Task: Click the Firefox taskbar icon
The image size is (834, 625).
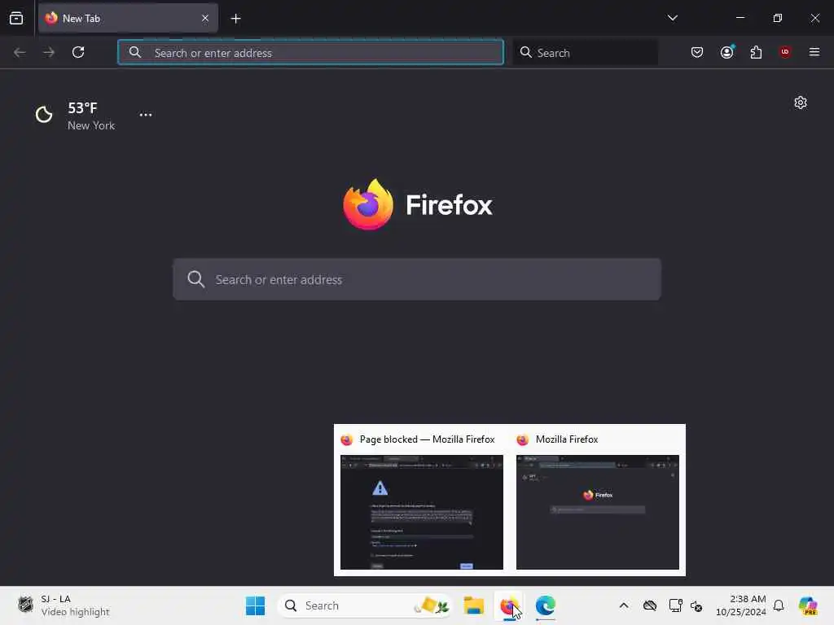Action: (x=509, y=605)
